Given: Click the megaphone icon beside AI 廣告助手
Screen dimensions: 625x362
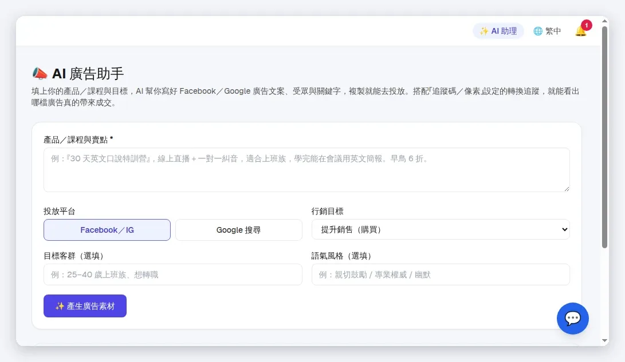Looking at the screenshot, I should coord(40,74).
